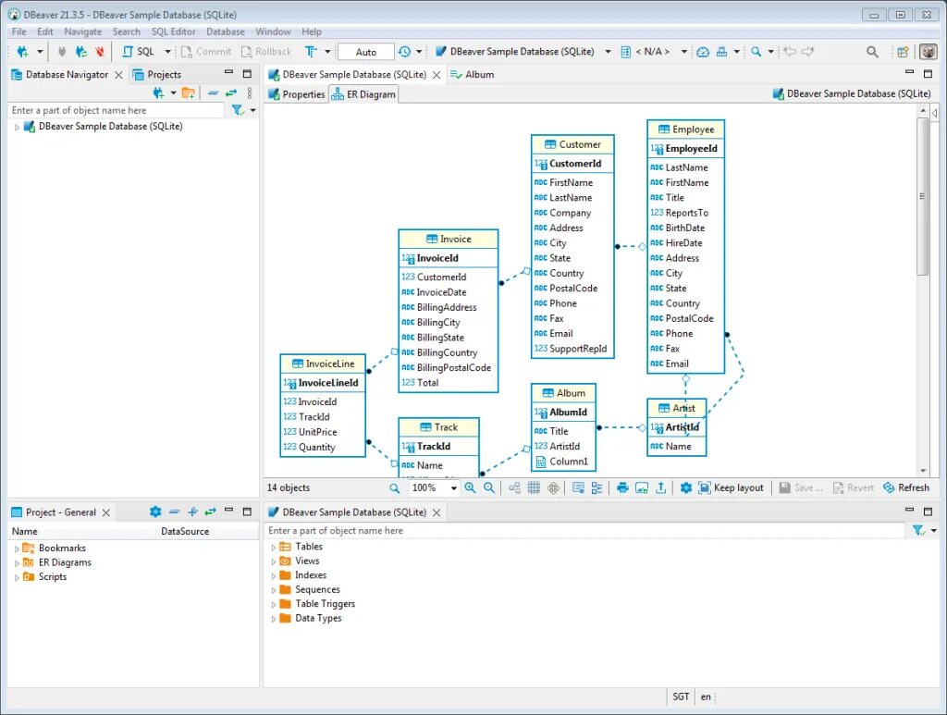Click the Print diagram icon

click(622, 488)
